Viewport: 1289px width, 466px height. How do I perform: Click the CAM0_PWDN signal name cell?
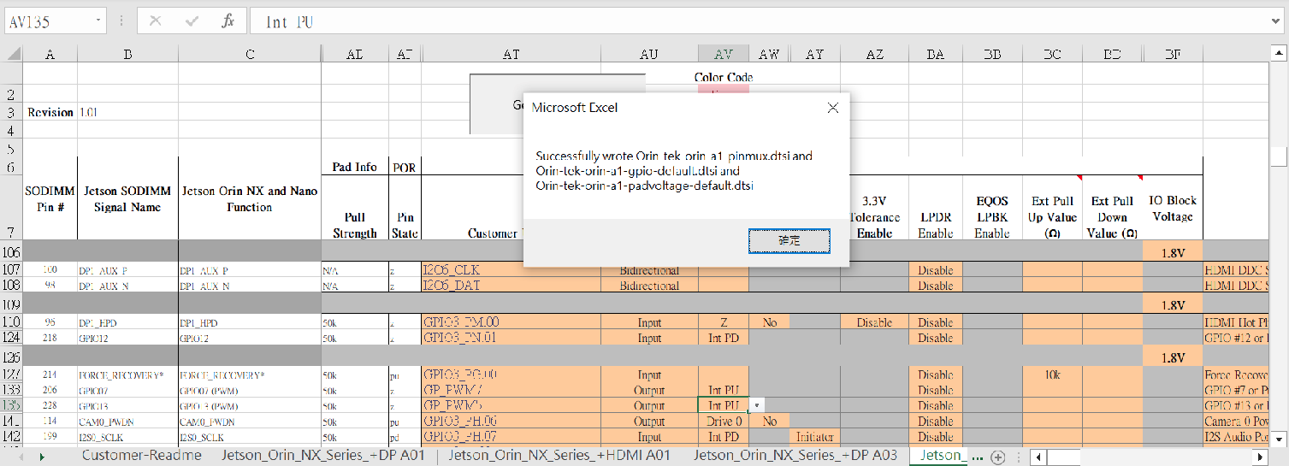point(127,422)
